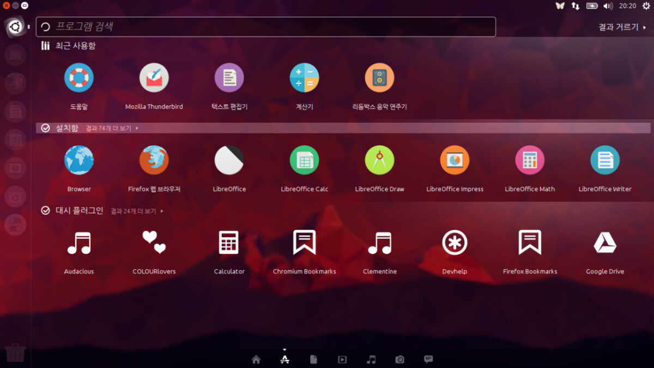
Task: Select the Chromium Bookmarks plugin
Action: tap(305, 243)
